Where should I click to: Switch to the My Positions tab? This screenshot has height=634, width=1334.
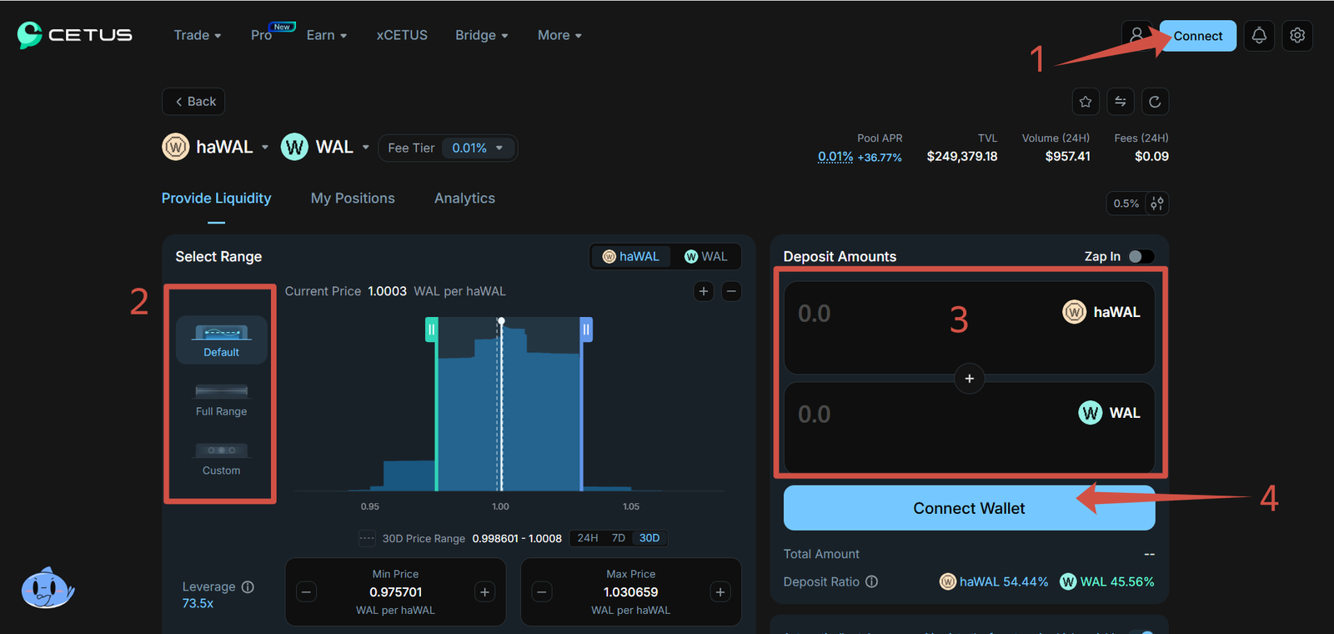353,199
